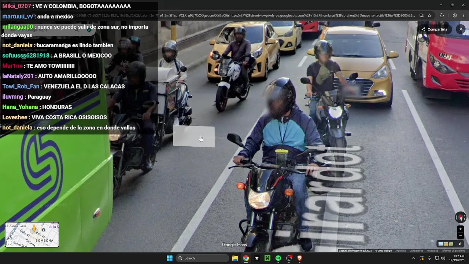Click the taskbar Search box

(202, 258)
